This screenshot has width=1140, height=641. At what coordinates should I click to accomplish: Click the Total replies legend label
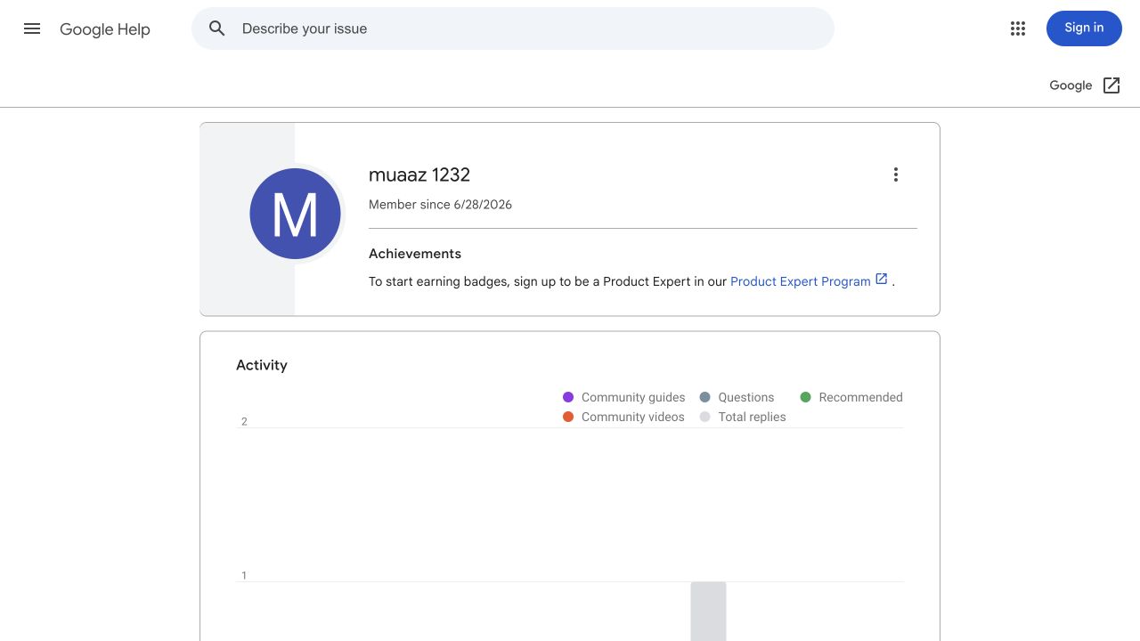[753, 417]
